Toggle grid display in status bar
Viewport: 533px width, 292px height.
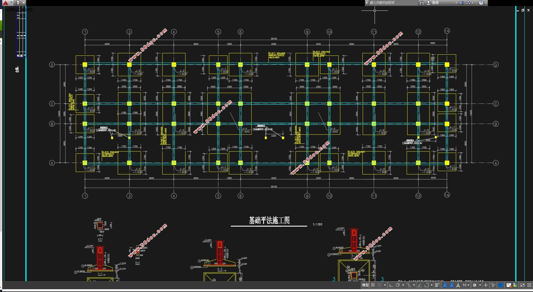tap(373, 285)
